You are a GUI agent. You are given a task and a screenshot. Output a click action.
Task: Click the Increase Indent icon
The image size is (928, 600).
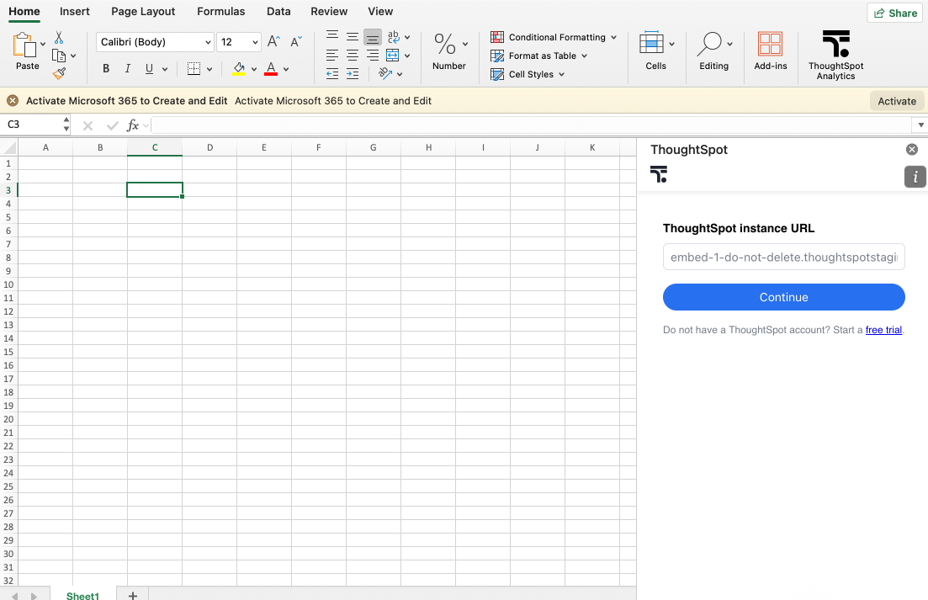coord(353,74)
